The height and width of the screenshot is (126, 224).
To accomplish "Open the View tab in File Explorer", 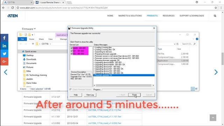I will (50, 39).
